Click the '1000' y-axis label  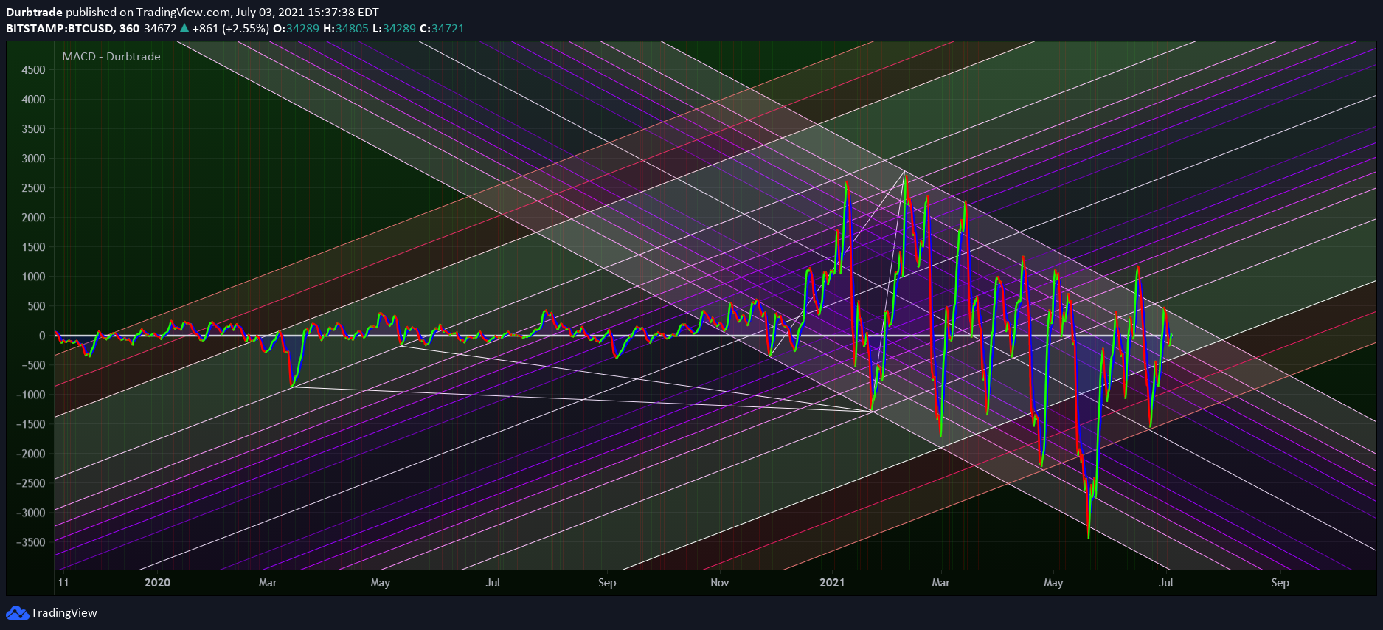tap(33, 277)
